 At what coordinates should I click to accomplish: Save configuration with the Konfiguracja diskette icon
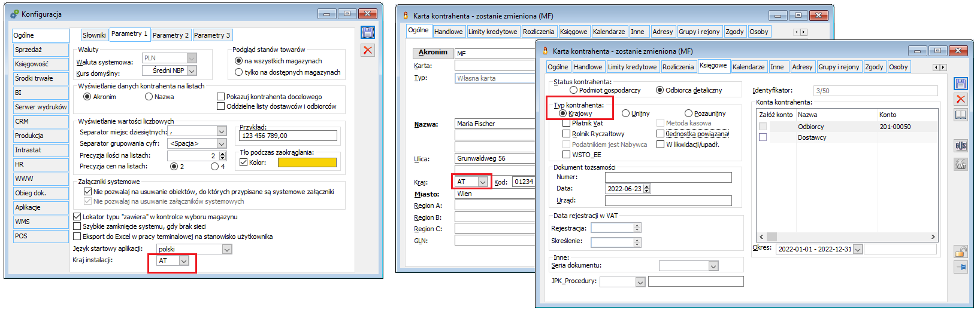coord(368,33)
